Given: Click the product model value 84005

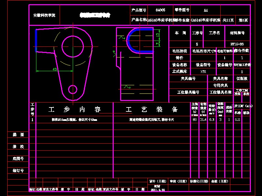Looking at the screenshot, I should [x=160, y=10].
